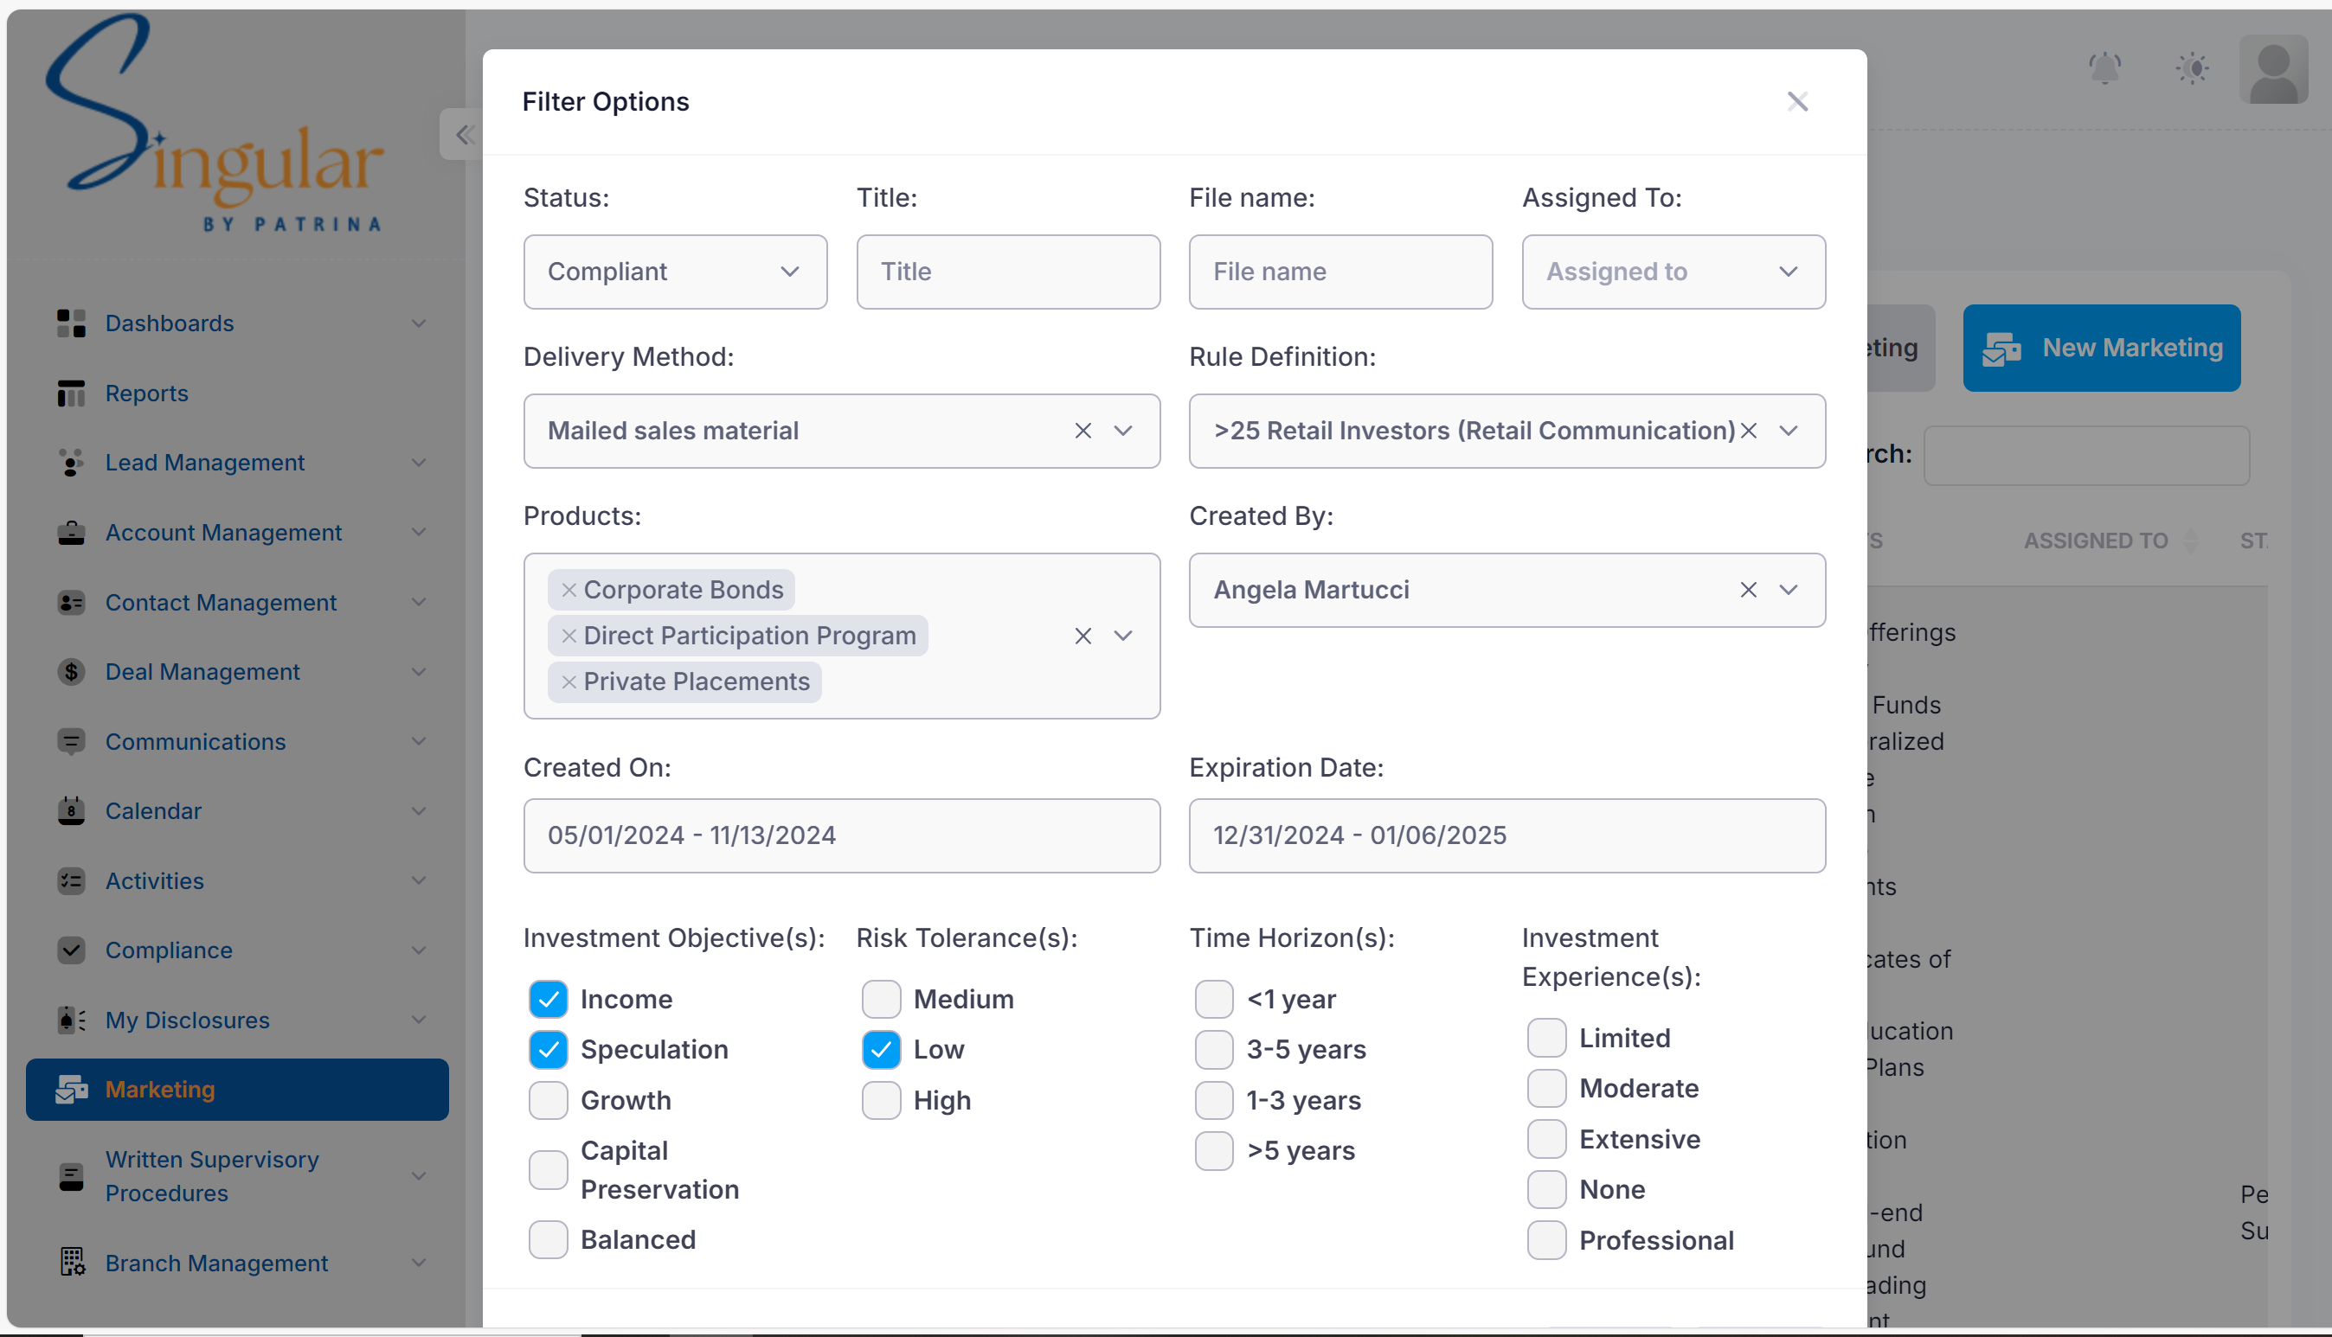Close the Filter Options dialog
This screenshot has width=2332, height=1337.
pos(1797,102)
